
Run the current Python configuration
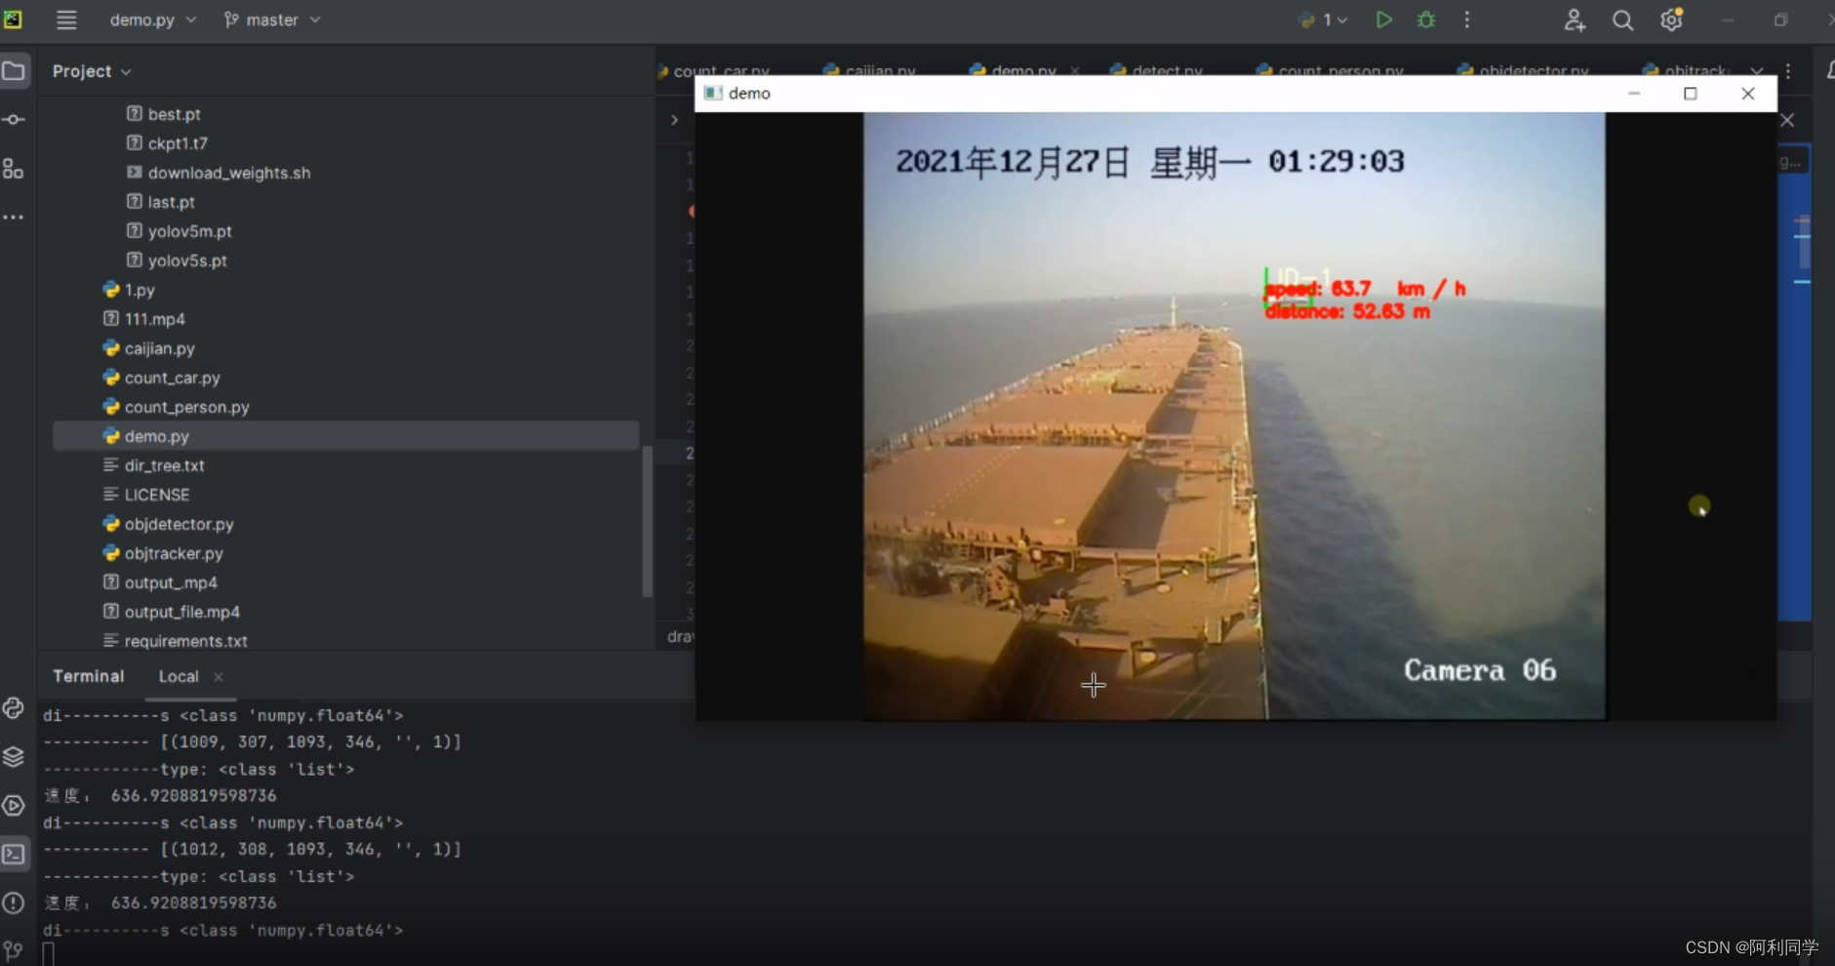tap(1384, 20)
